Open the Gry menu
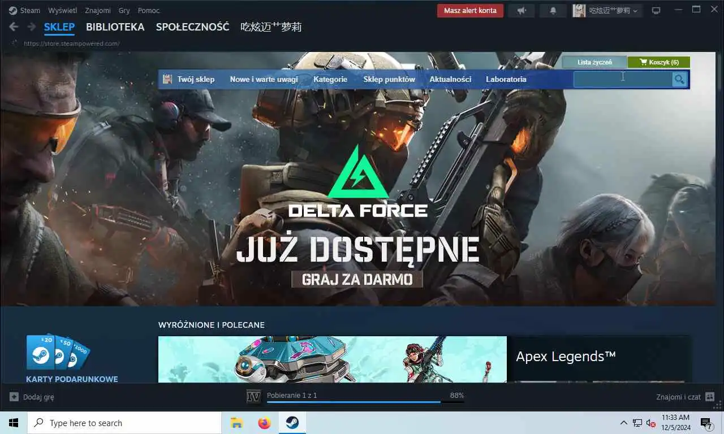 coord(124,10)
